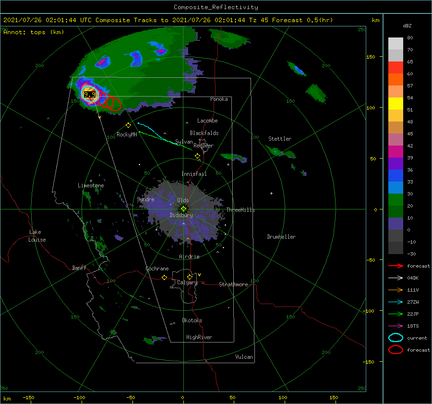Pick the yellow 51 dBZ color swatch
The height and width of the screenshot is (404, 432).
396,104
